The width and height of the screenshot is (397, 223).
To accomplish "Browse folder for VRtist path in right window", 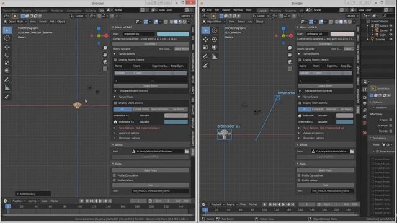I will pyautogui.click(x=352, y=151).
